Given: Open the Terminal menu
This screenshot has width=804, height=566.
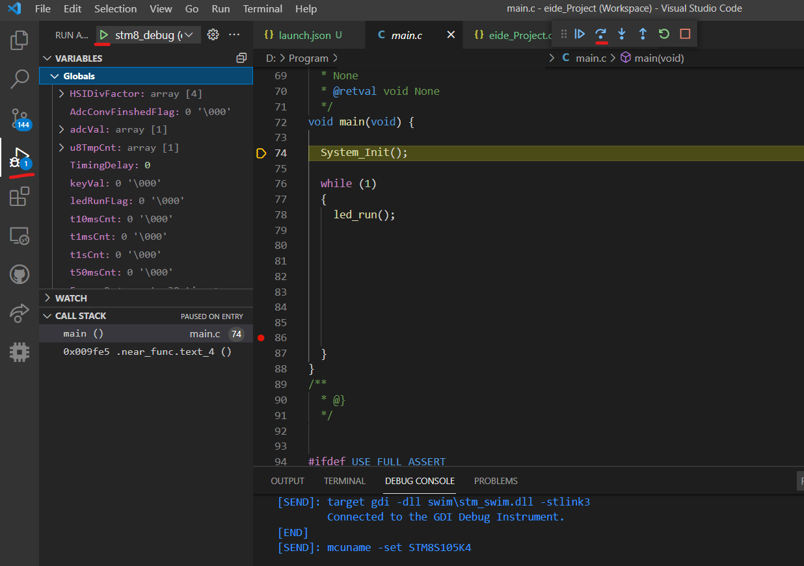Looking at the screenshot, I should click(x=262, y=9).
